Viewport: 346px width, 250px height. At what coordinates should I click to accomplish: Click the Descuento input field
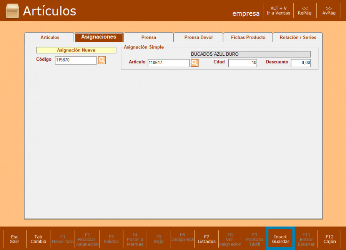click(x=301, y=63)
